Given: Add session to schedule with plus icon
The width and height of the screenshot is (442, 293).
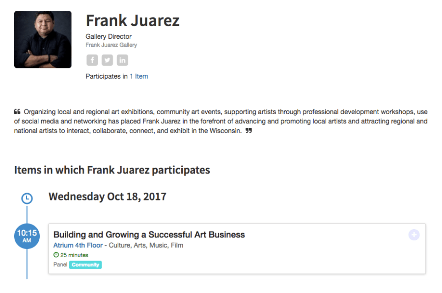Looking at the screenshot, I should (x=414, y=235).
